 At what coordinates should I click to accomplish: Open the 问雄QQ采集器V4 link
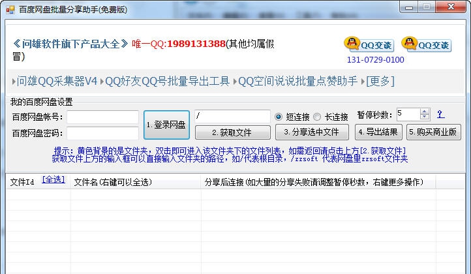(57, 81)
